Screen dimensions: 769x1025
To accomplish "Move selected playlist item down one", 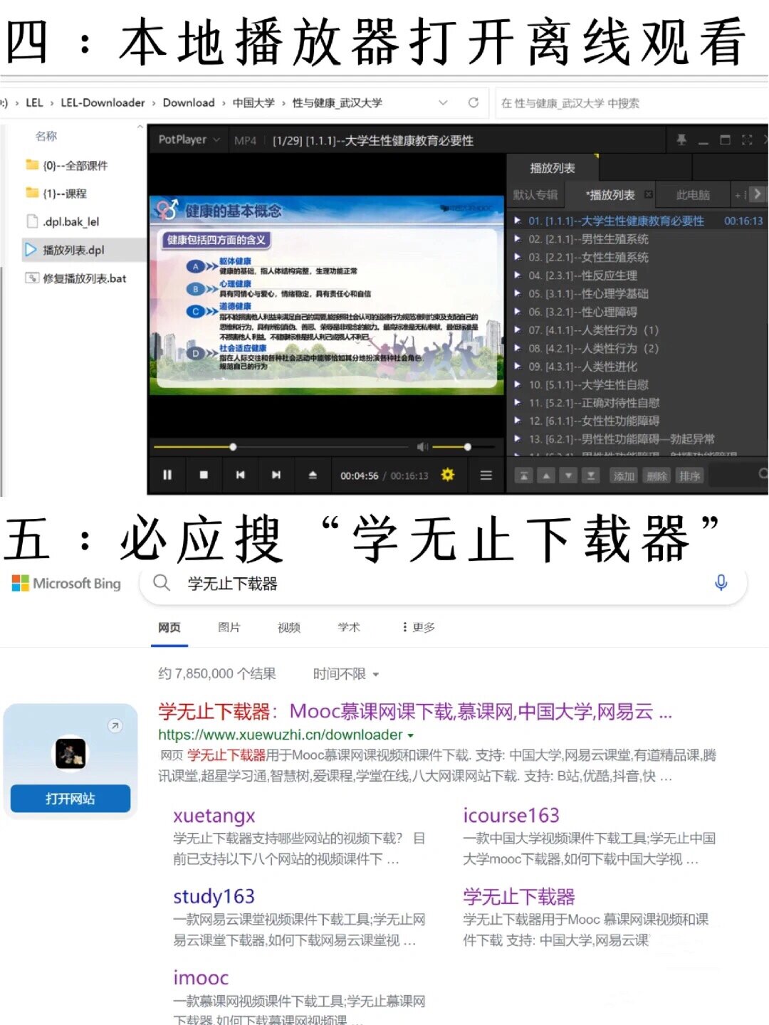I will 568,475.
